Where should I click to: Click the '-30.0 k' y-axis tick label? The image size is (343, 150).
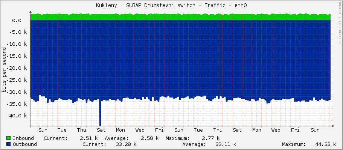[17, 92]
